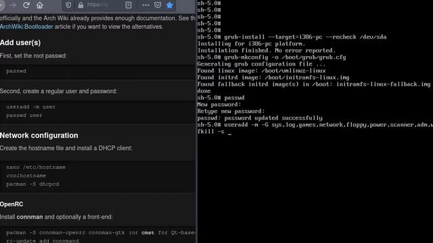Click the Add user(s) heading
The image size is (433, 243).
[x=20, y=43]
